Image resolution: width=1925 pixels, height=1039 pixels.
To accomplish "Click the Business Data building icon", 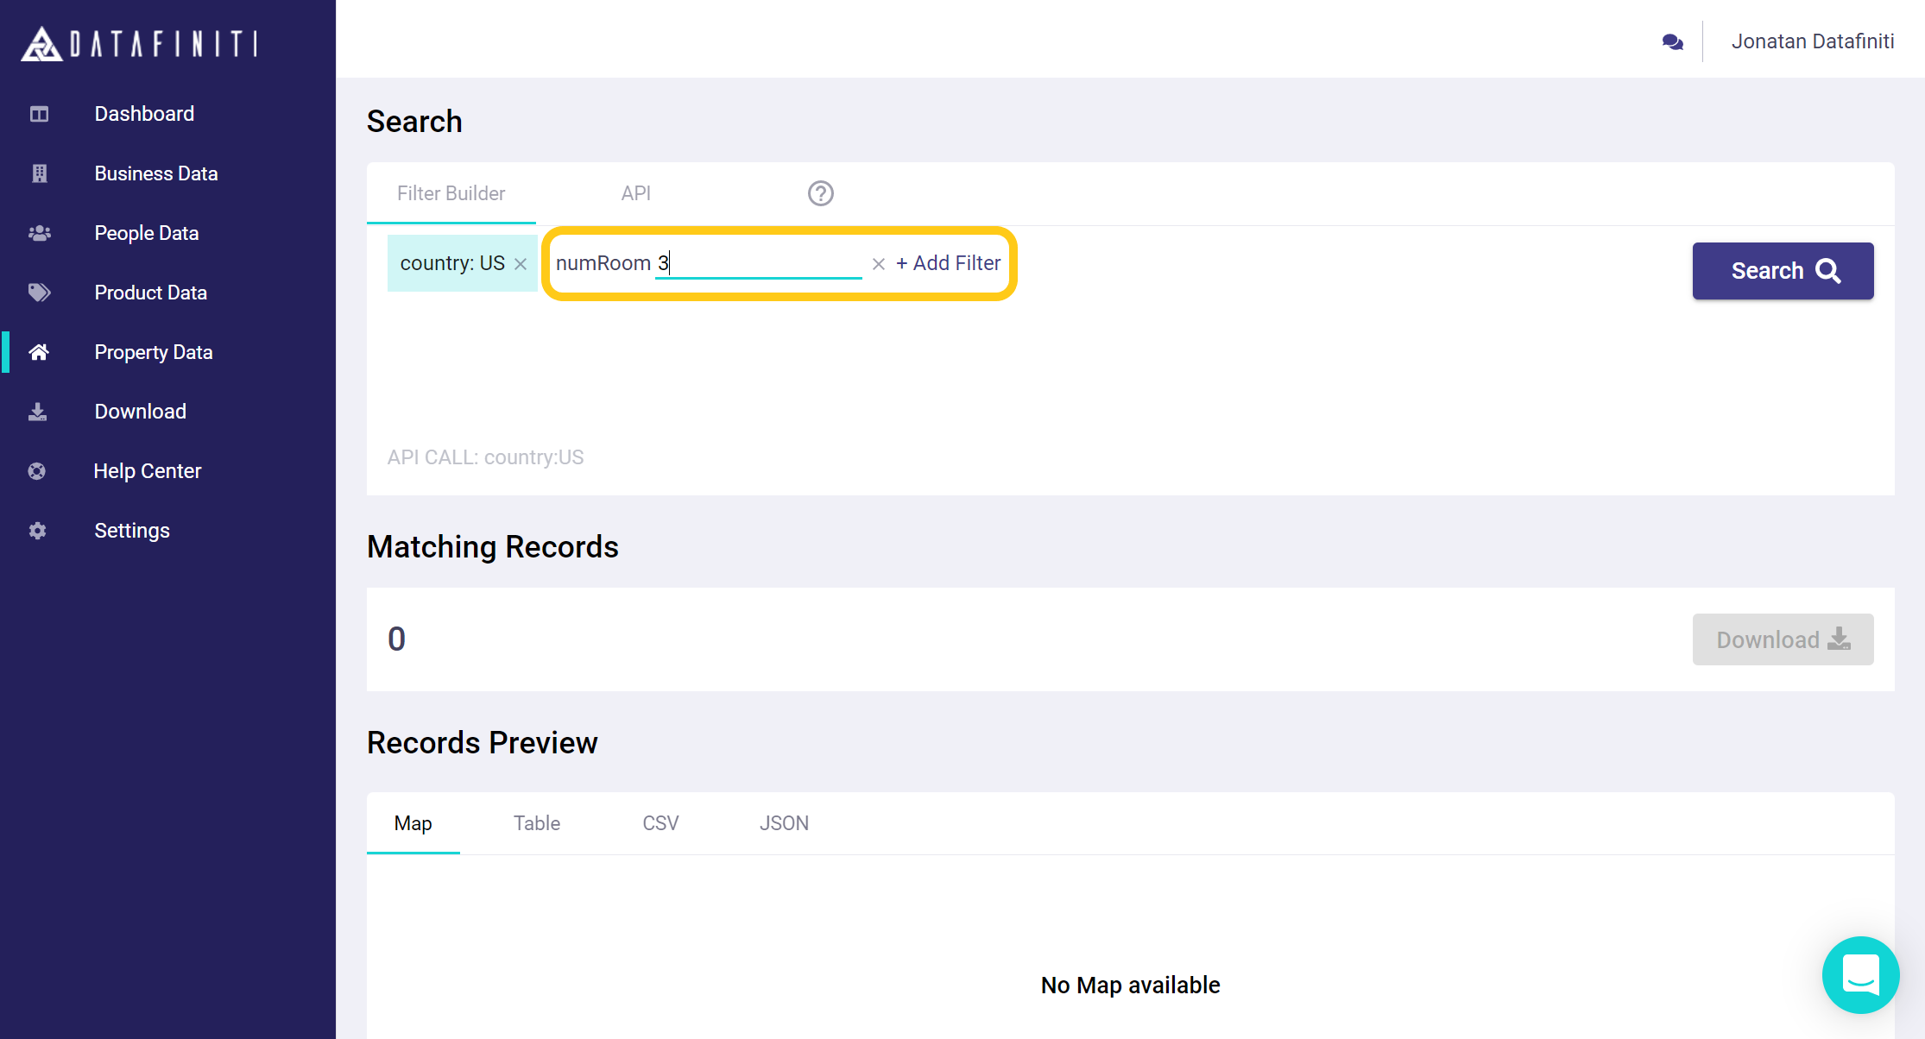I will 39,173.
